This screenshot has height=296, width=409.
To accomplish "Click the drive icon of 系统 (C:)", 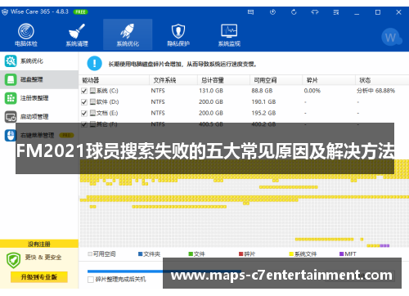I will coord(92,91).
